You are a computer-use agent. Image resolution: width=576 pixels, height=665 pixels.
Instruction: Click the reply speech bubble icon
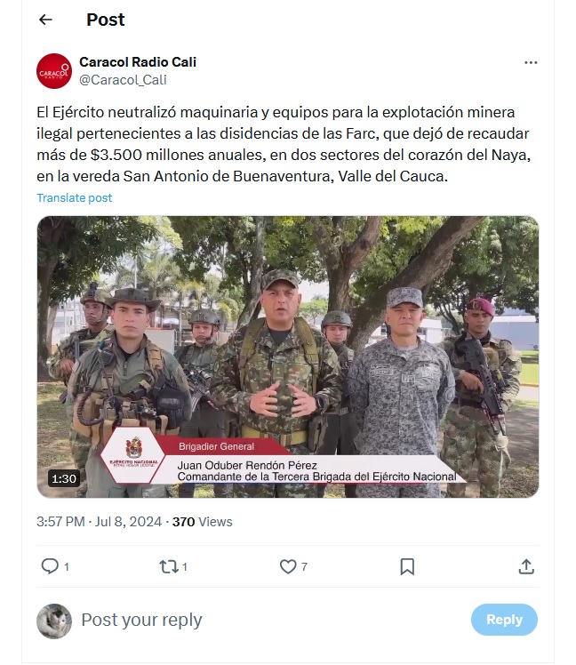50,566
